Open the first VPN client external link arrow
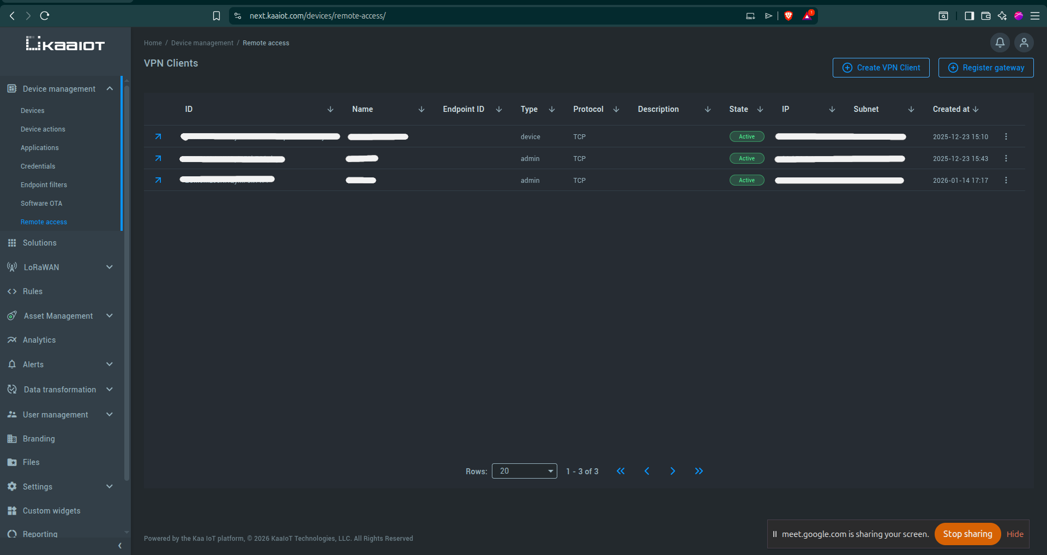This screenshot has height=555, width=1047. click(x=158, y=136)
